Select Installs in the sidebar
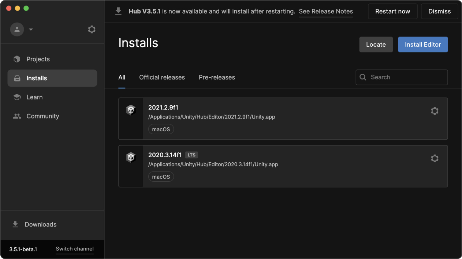The image size is (462, 259). point(37,78)
